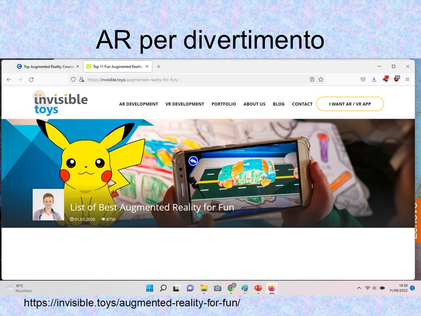Image resolution: width=421 pixels, height=316 pixels.
Task: Maximize the Firefox window
Action: [x=394, y=66]
